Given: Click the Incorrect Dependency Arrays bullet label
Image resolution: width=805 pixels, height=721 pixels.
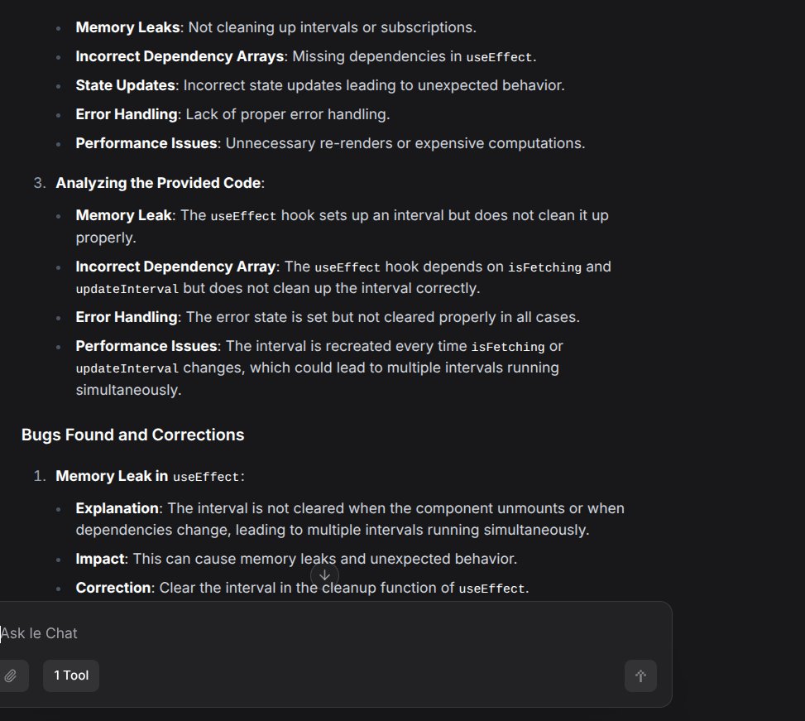Looking at the screenshot, I should point(180,56).
